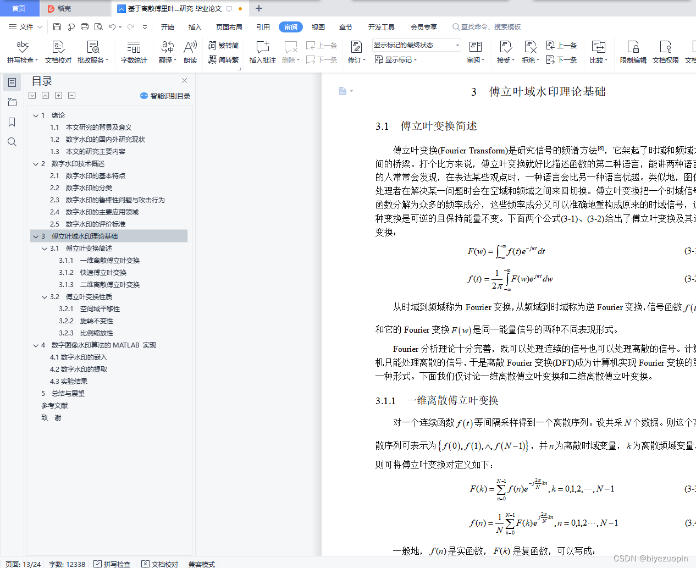Open the 显示标记 dropdown
The height and width of the screenshot is (568, 696).
396,59
